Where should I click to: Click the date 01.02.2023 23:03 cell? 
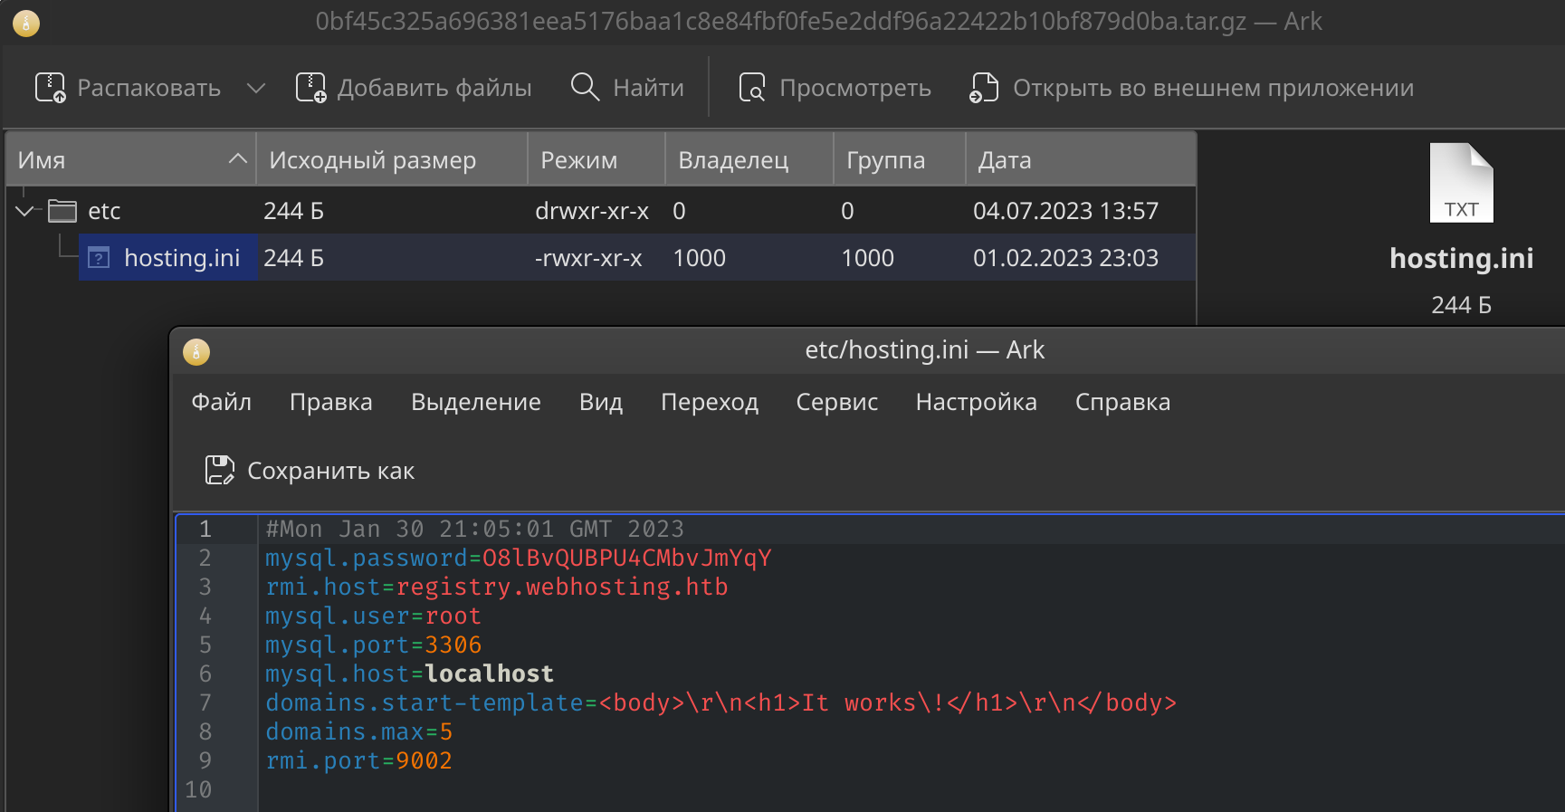[x=1065, y=258]
